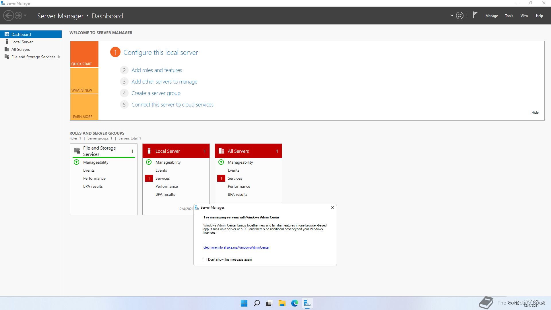
Task: Select the WHAT'S NEW orange tile
Action: pos(84,81)
